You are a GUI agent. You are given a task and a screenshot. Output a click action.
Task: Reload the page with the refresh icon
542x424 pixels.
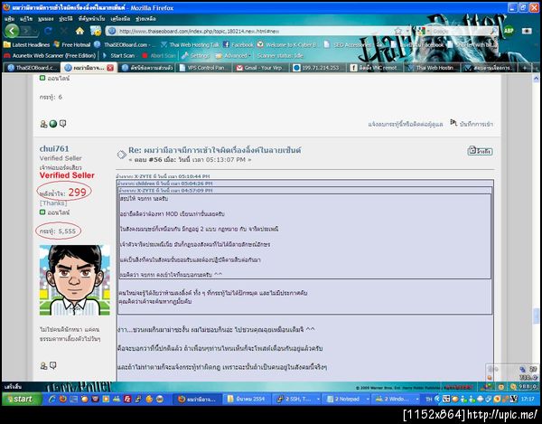coord(48,31)
